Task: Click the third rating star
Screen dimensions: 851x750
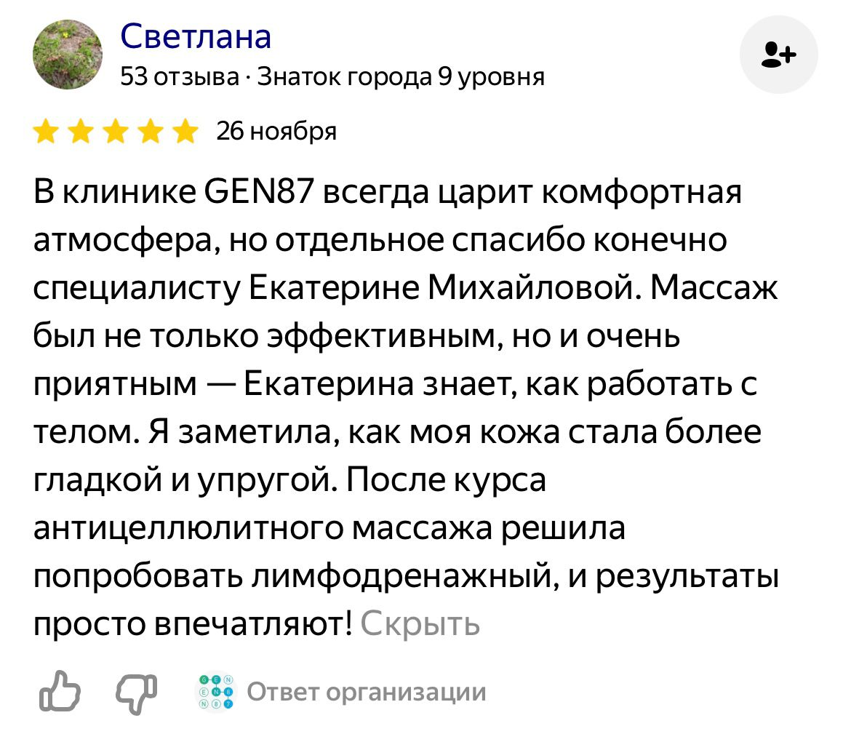Action: coord(116,132)
